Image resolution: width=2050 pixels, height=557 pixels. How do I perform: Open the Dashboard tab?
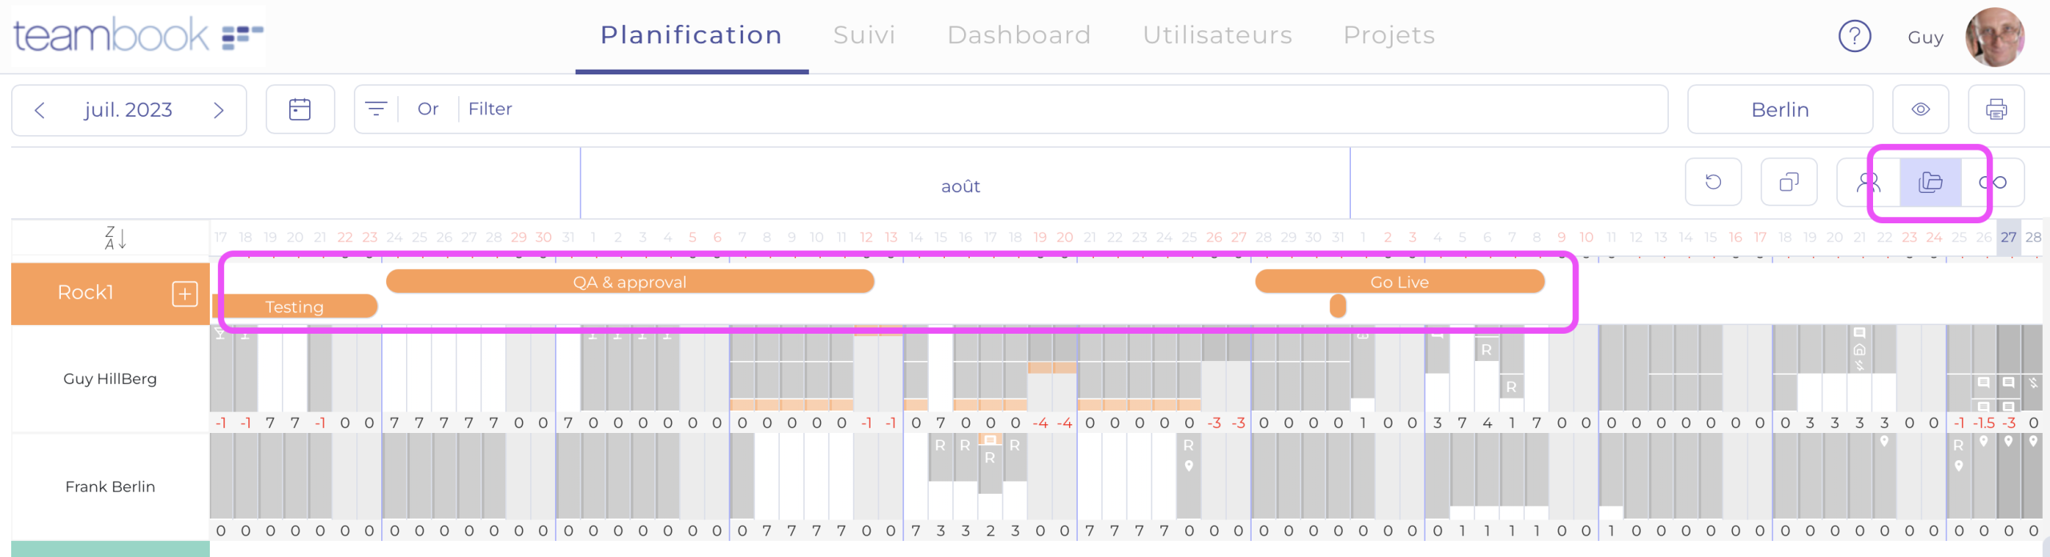tap(1019, 35)
